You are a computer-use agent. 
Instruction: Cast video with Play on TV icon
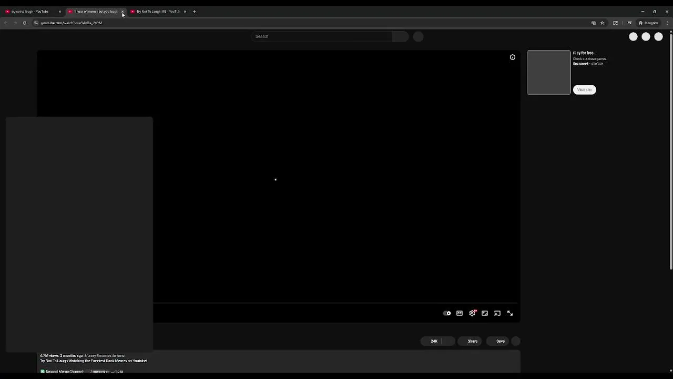[497, 313]
